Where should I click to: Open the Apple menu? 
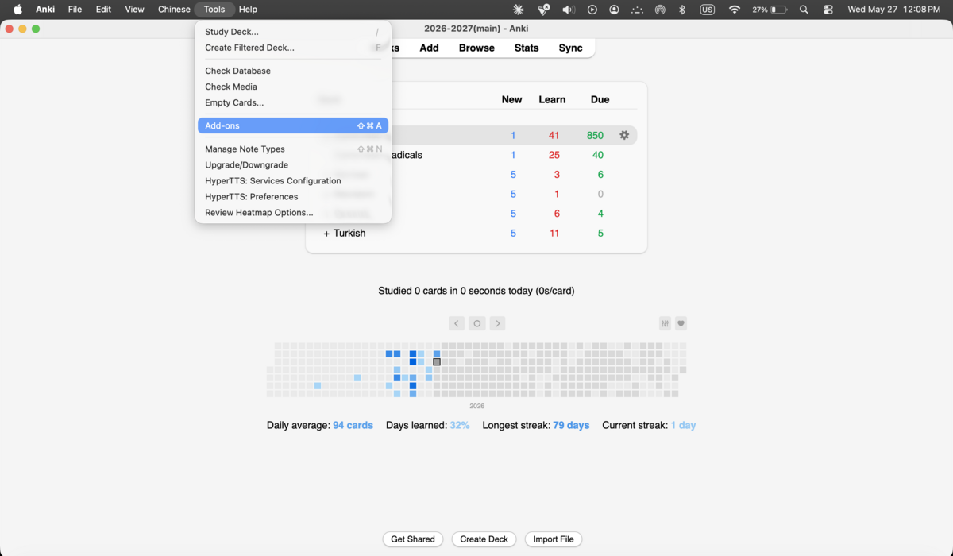[x=17, y=10]
